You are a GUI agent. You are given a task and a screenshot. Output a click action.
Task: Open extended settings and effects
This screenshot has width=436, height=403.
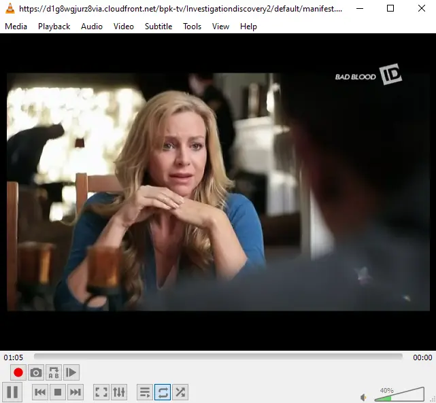click(119, 392)
